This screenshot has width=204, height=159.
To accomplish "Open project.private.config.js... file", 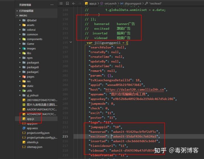I will [42, 138].
